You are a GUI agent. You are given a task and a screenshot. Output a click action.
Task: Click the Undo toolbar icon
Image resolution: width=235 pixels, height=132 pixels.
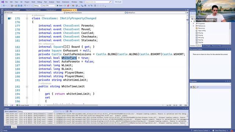(x=25, y=6)
